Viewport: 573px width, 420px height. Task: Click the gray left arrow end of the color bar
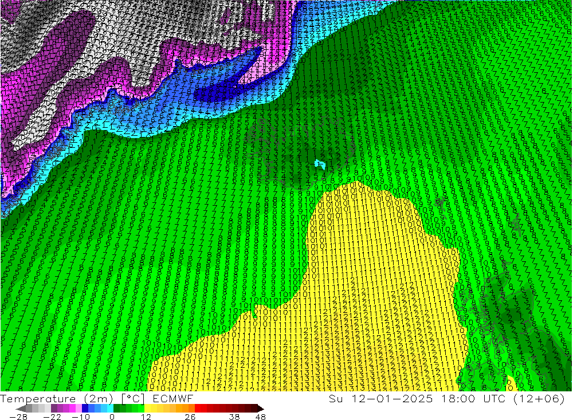click(x=21, y=409)
